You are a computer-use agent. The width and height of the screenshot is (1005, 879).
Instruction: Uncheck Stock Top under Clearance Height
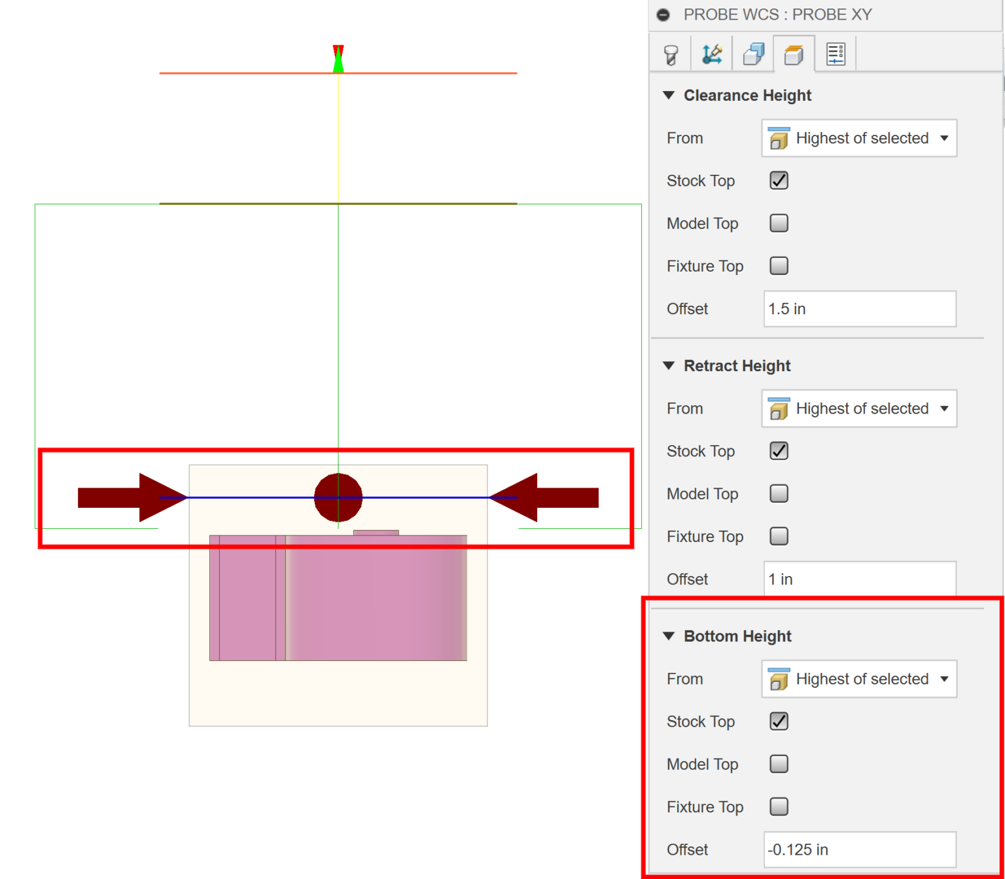coord(779,181)
